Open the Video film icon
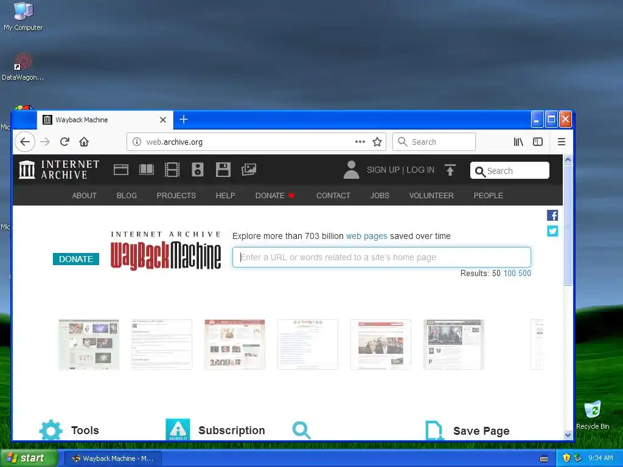 pos(172,170)
